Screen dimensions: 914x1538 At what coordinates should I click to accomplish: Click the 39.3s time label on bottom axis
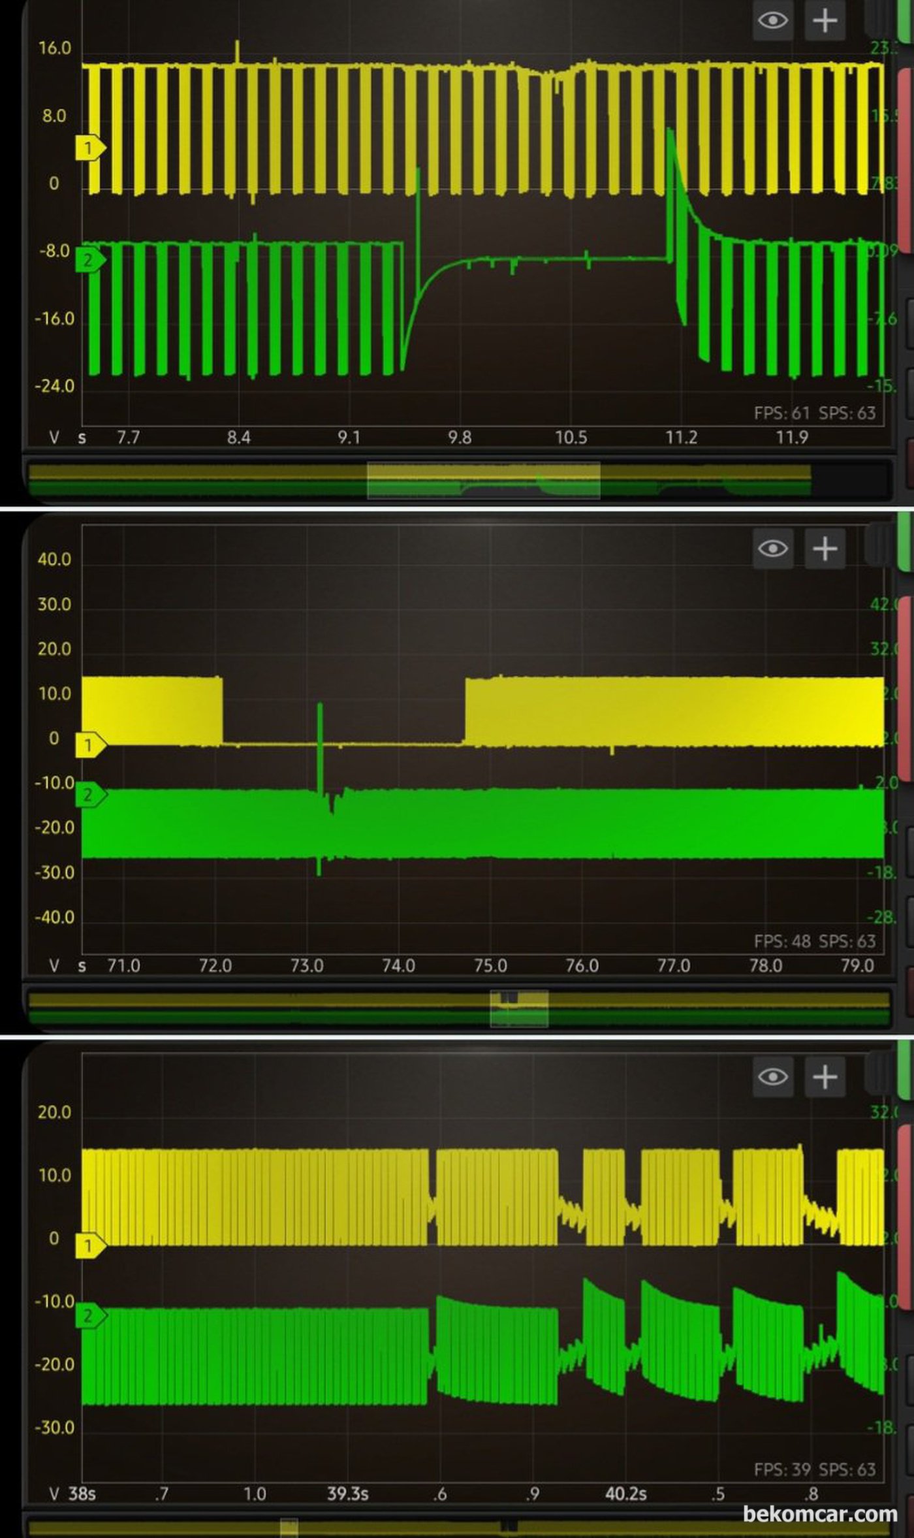pyautogui.click(x=347, y=1494)
